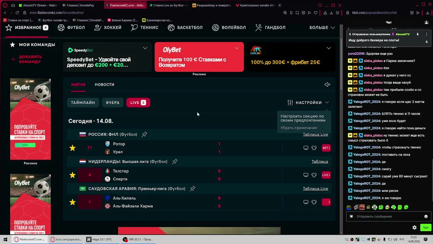
Task: Click the Телстар team crest
Action: 108,171
